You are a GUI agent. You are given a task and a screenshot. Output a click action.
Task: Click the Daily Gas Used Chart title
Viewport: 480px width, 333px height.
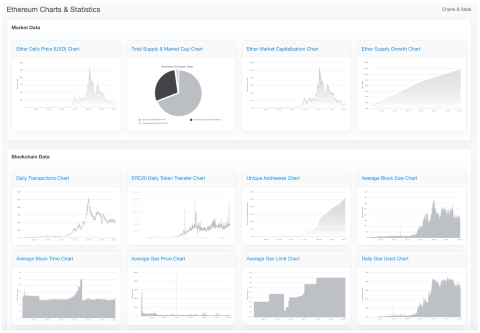point(385,259)
